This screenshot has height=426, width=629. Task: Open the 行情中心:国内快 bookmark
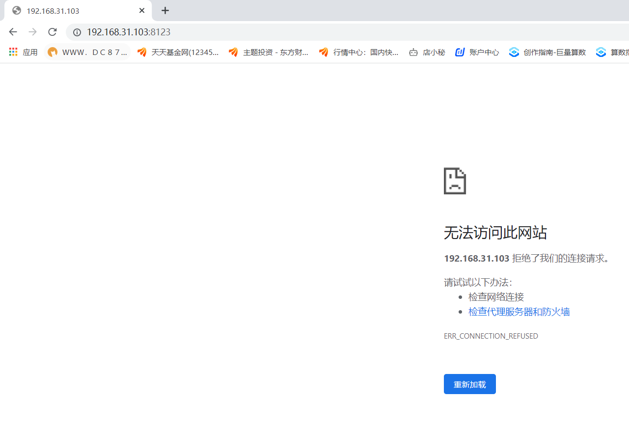tap(359, 52)
